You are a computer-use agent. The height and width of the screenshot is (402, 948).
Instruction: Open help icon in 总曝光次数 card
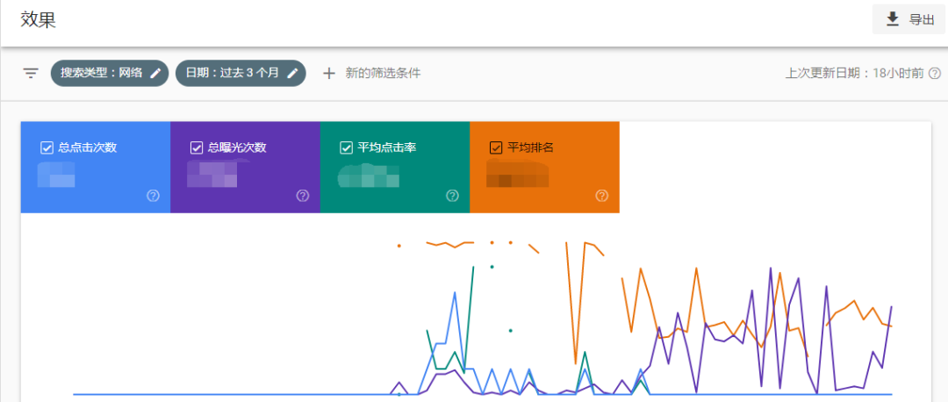[x=303, y=195]
